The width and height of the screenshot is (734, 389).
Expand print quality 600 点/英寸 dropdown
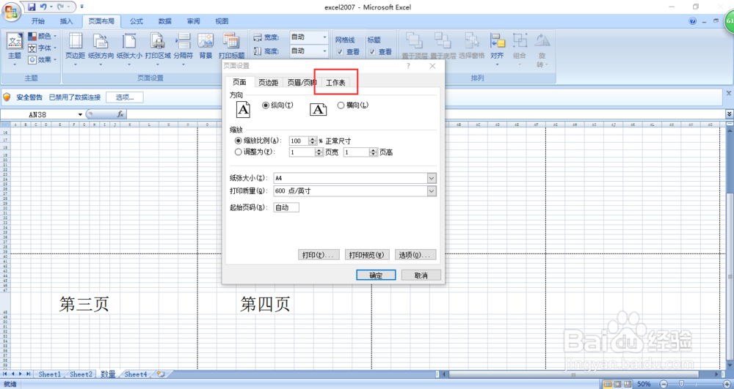pyautogui.click(x=432, y=191)
